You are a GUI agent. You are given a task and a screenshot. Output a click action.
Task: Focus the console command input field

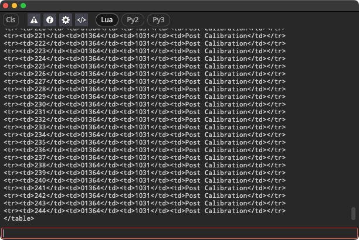179,234
